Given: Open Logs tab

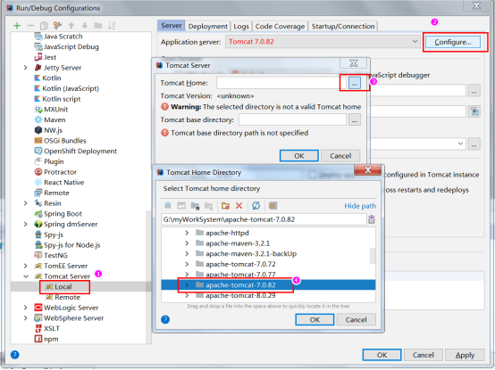Looking at the screenshot, I should coord(241,27).
